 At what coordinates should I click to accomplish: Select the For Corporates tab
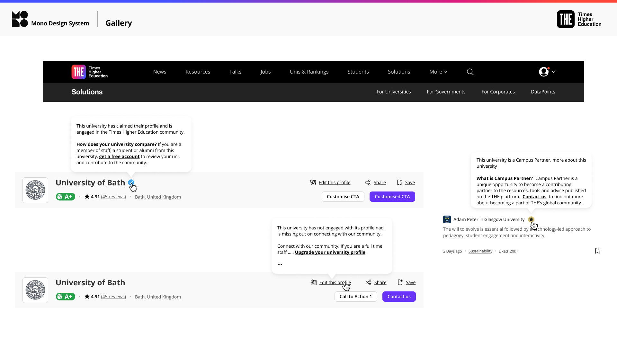pos(498,92)
